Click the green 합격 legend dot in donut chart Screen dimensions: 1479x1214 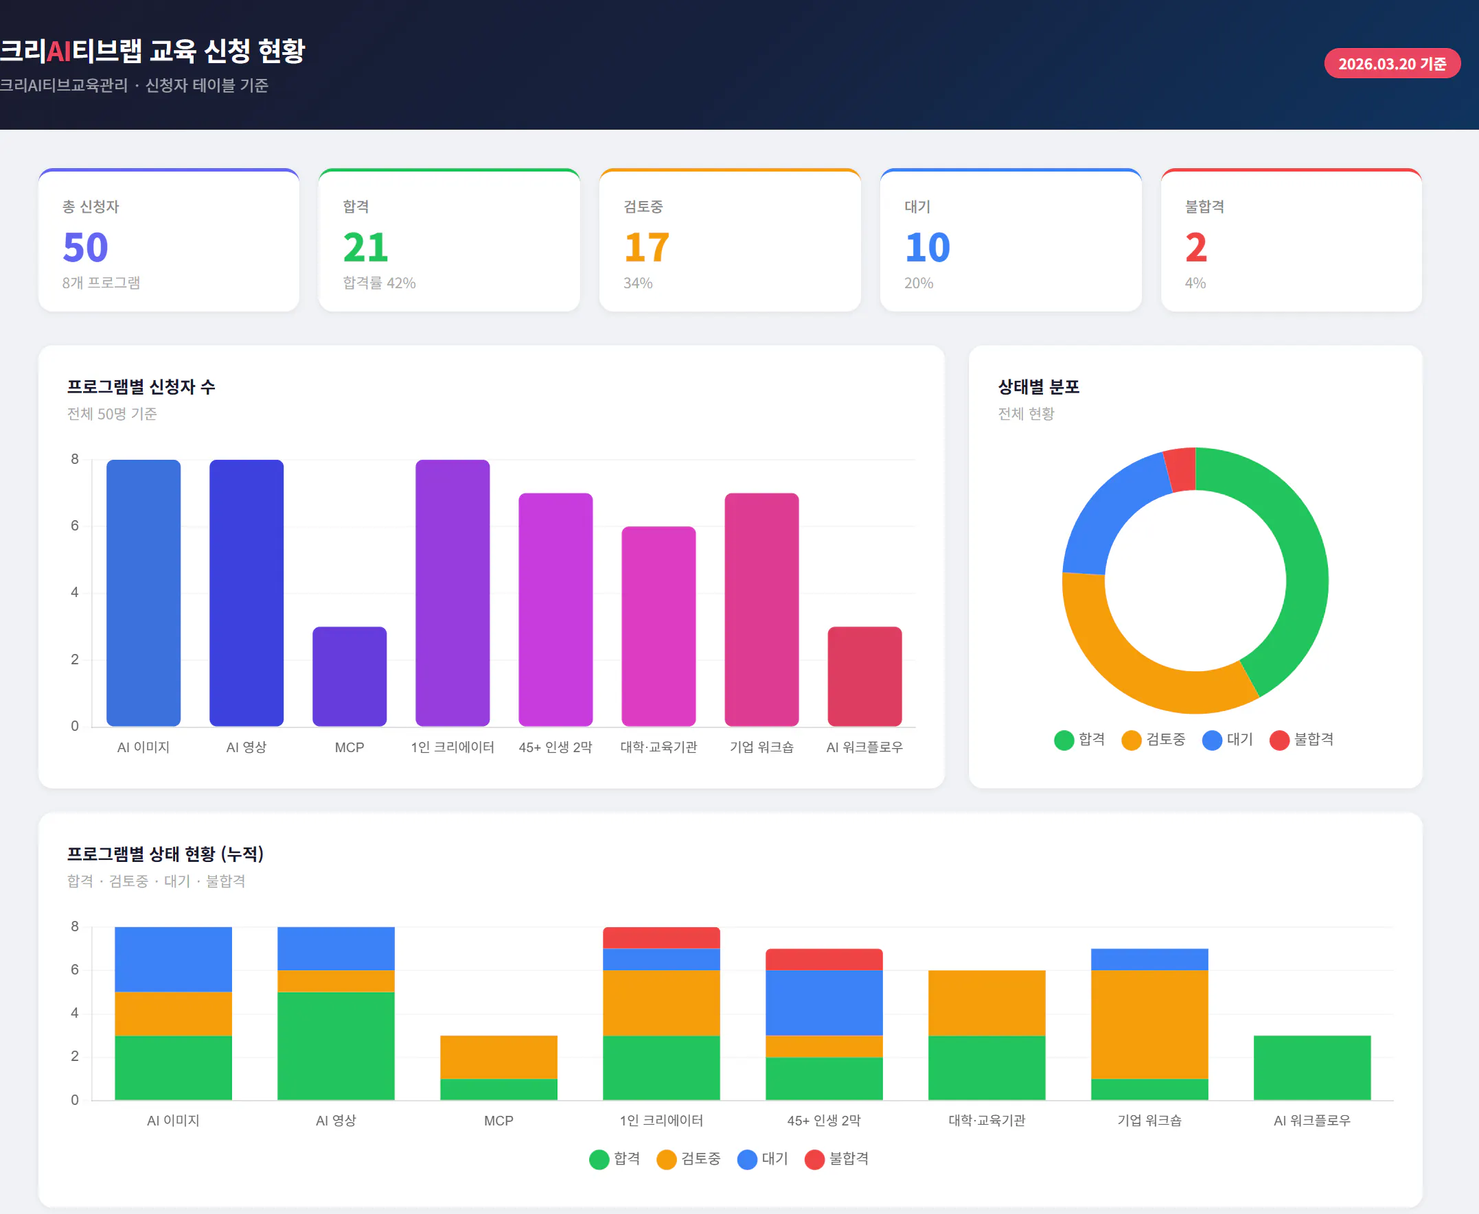(x=1064, y=740)
